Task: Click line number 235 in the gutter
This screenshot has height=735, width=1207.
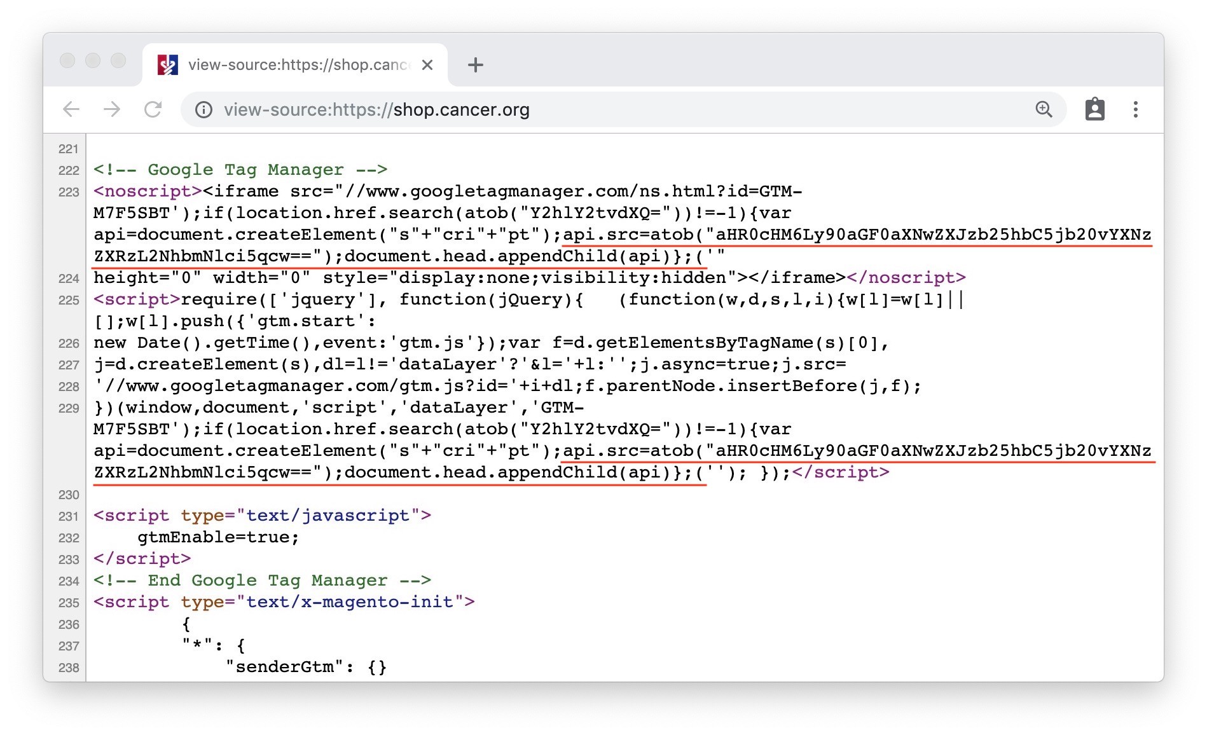Action: (x=69, y=603)
